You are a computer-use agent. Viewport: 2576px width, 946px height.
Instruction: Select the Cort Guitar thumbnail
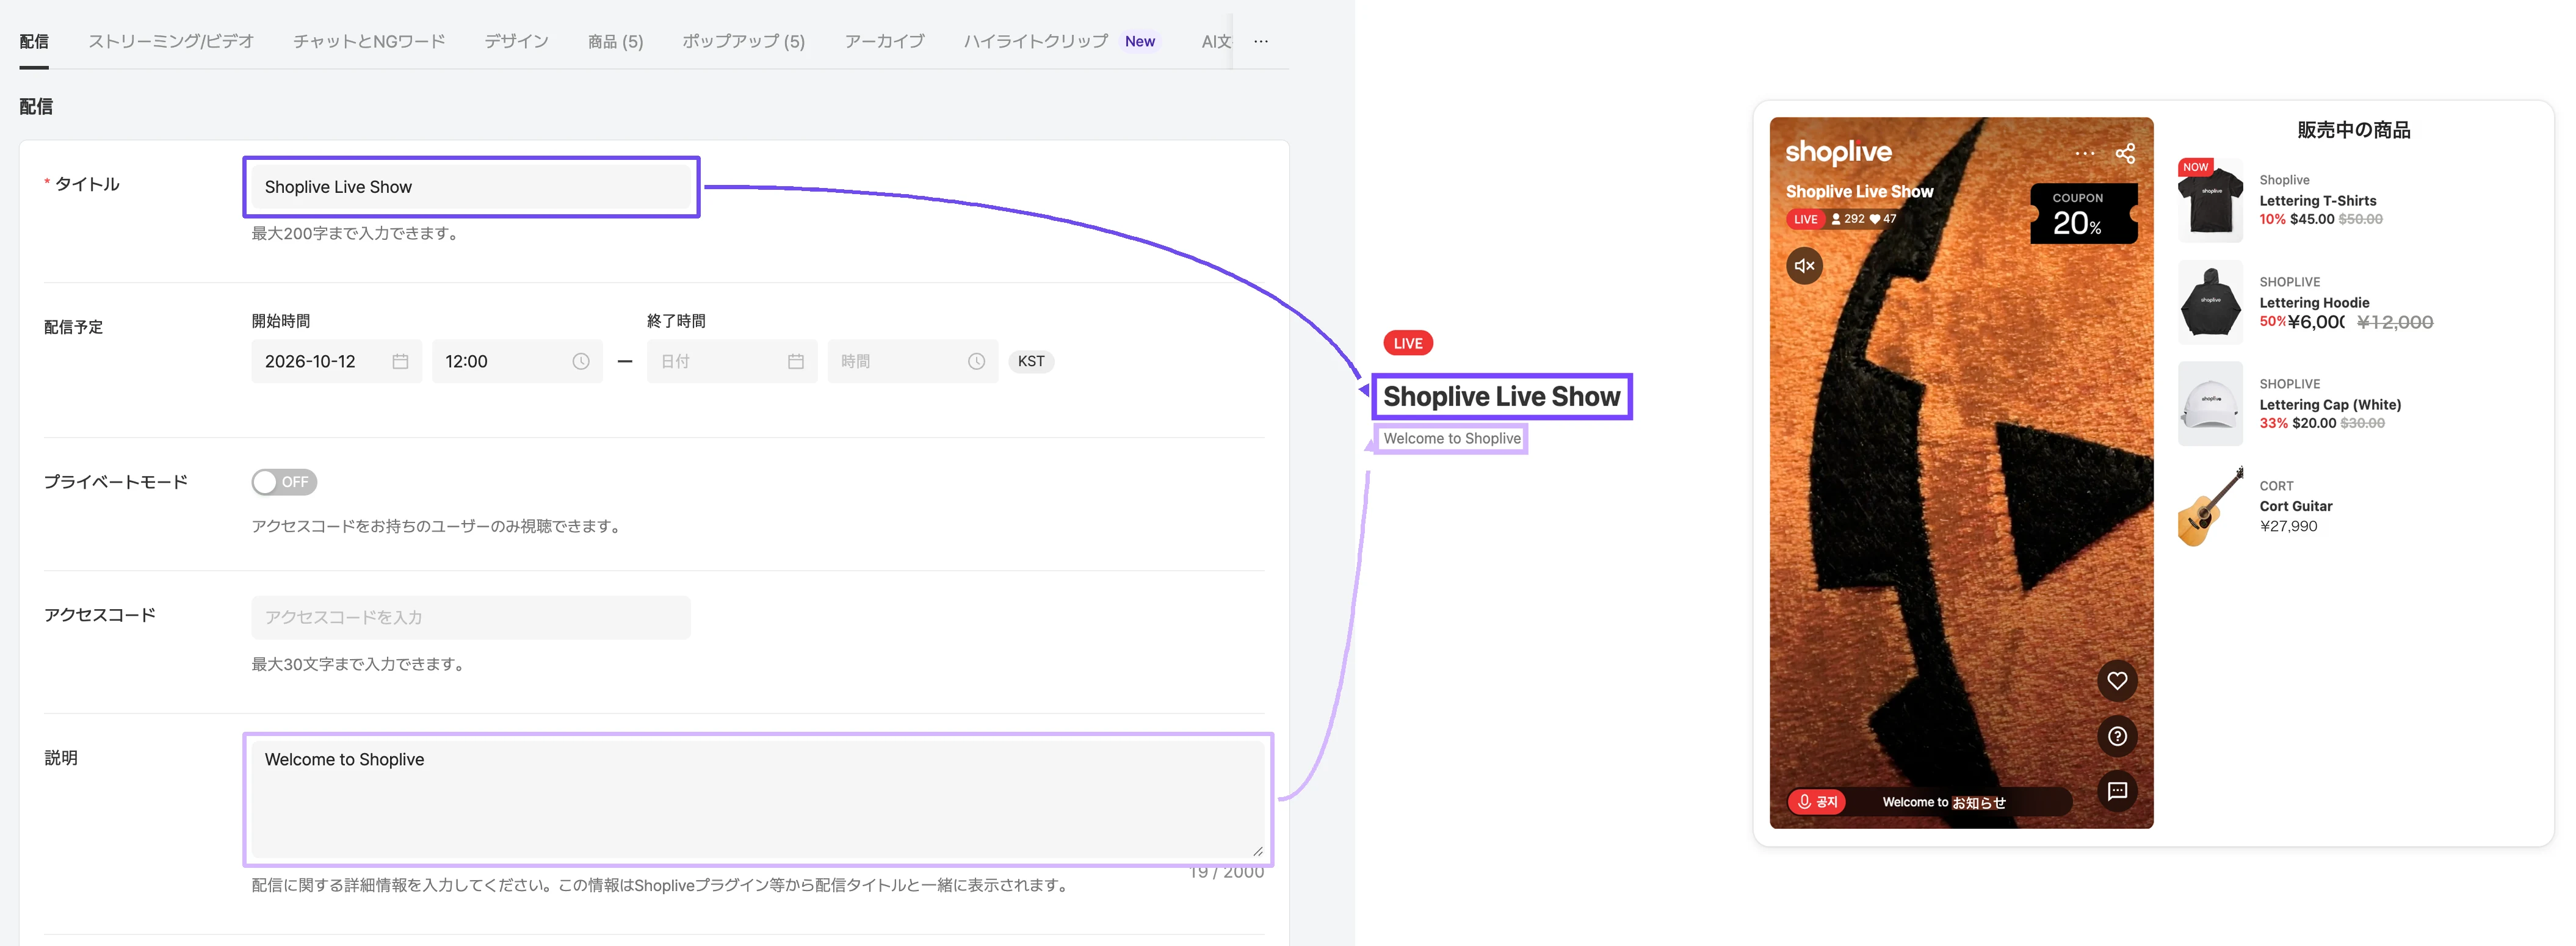coord(2210,506)
